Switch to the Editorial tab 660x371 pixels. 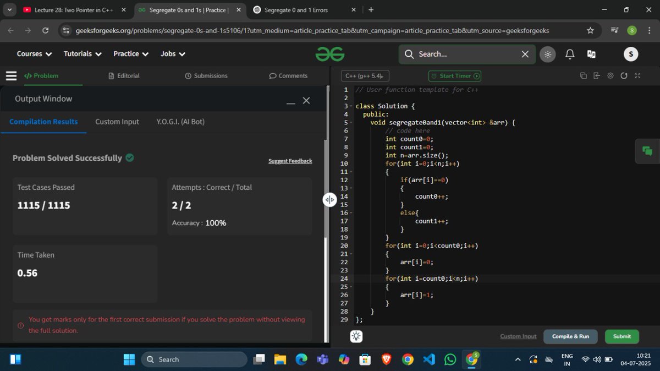pos(124,76)
